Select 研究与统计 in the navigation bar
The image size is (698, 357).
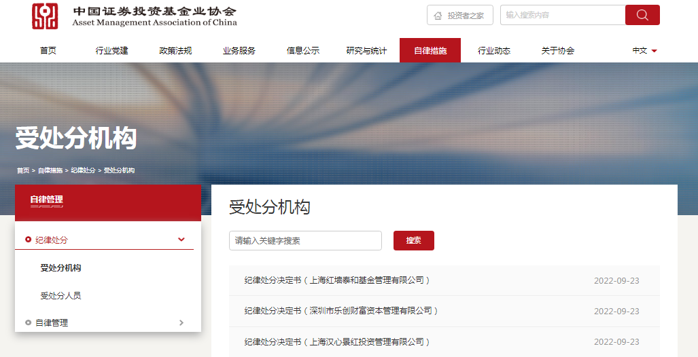coord(366,50)
